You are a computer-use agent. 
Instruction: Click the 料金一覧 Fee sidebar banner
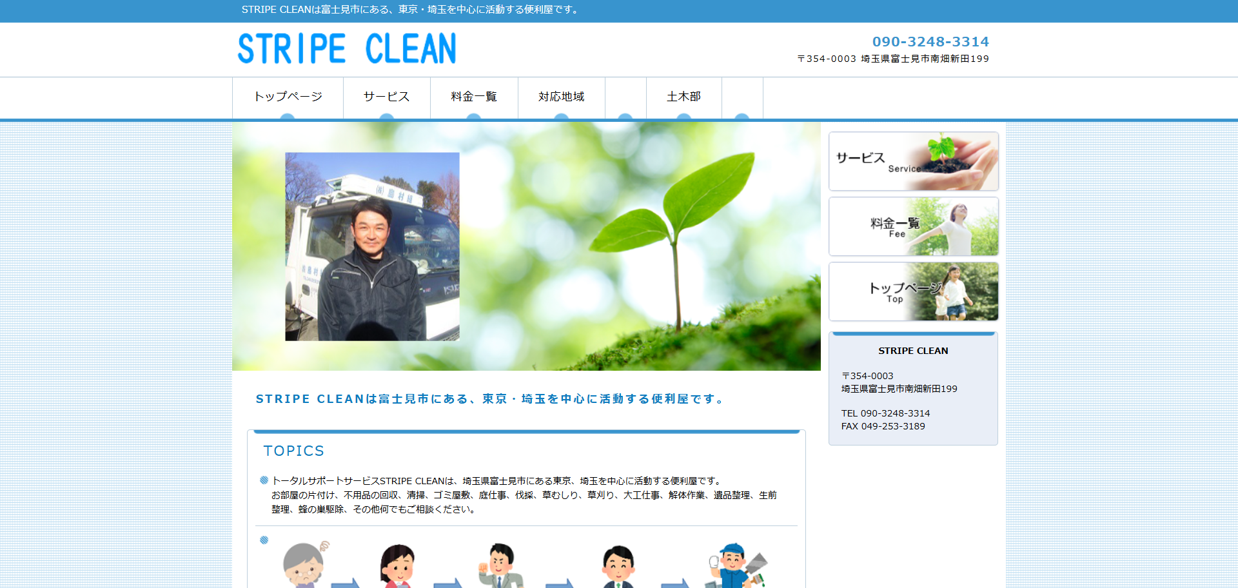click(x=914, y=226)
